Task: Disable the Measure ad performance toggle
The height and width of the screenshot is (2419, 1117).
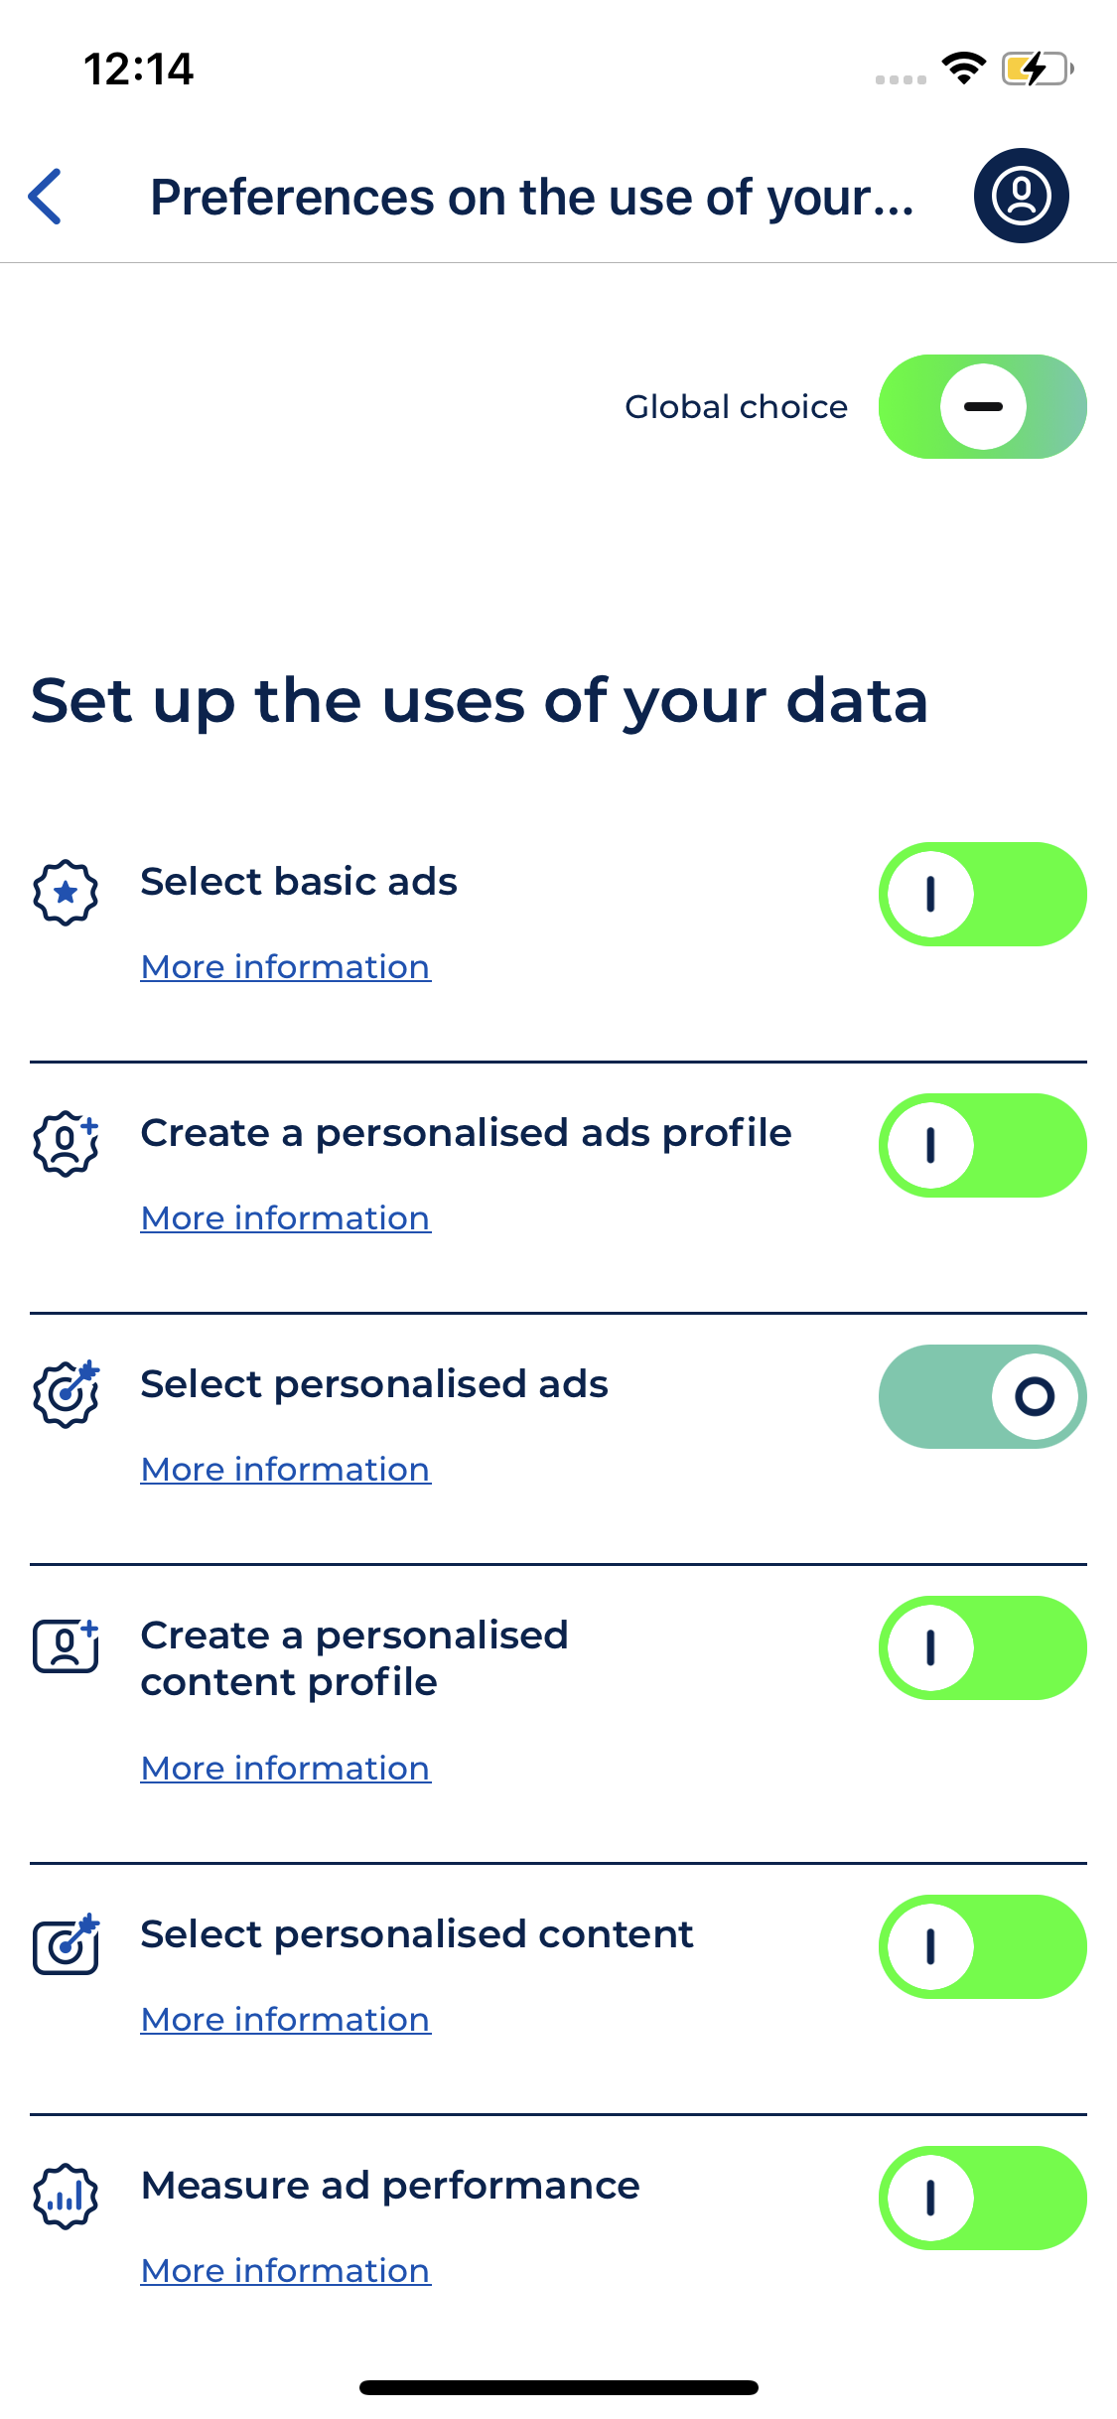Action: click(982, 2199)
